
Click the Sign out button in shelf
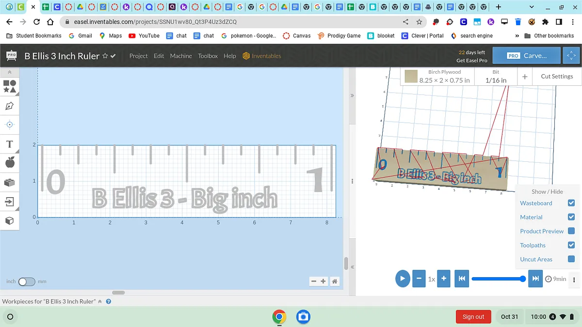pyautogui.click(x=473, y=317)
